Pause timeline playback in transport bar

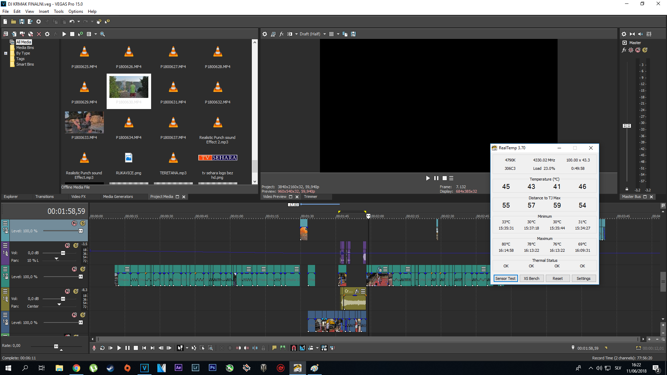[127, 348]
